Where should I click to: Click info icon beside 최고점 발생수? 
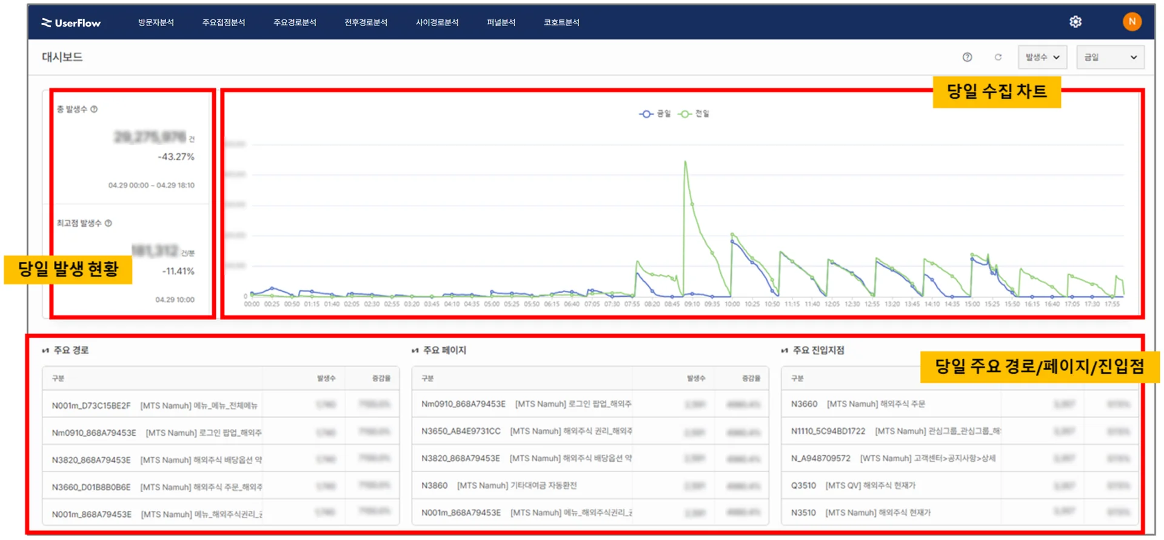tap(109, 223)
